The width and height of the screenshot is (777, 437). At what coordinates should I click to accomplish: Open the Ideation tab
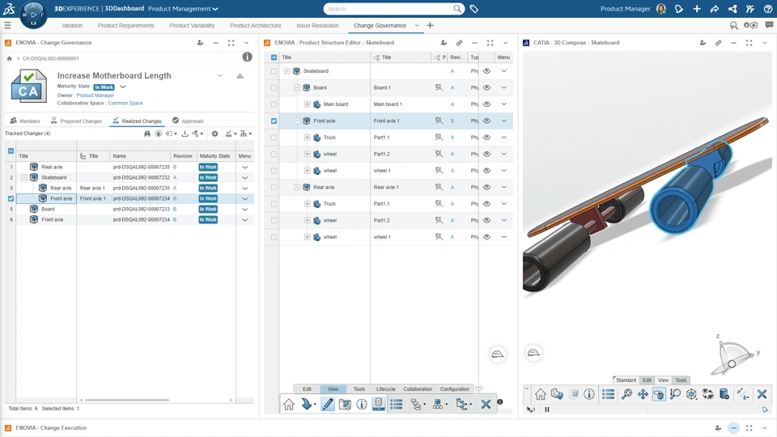click(72, 25)
